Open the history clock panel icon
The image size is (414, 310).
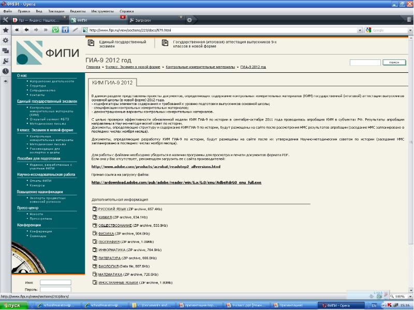(x=5, y=71)
